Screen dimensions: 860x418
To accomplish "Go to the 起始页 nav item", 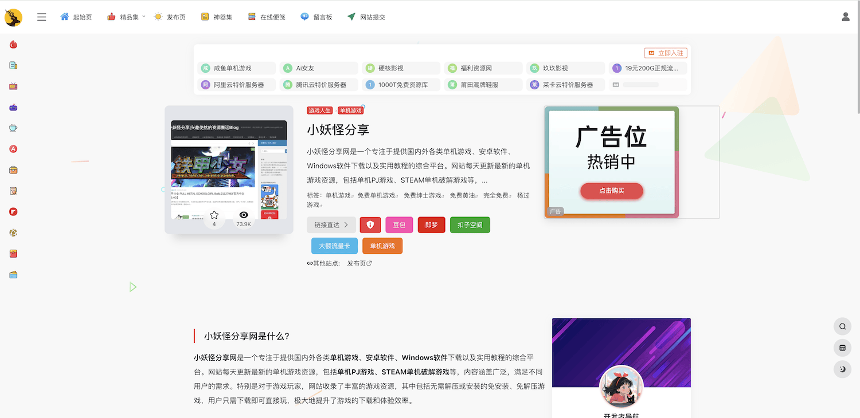I will [x=76, y=17].
